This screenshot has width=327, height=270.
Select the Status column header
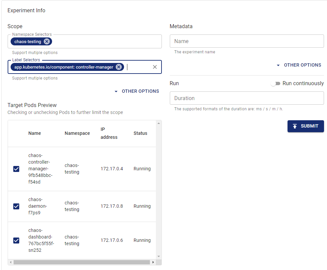pos(140,133)
